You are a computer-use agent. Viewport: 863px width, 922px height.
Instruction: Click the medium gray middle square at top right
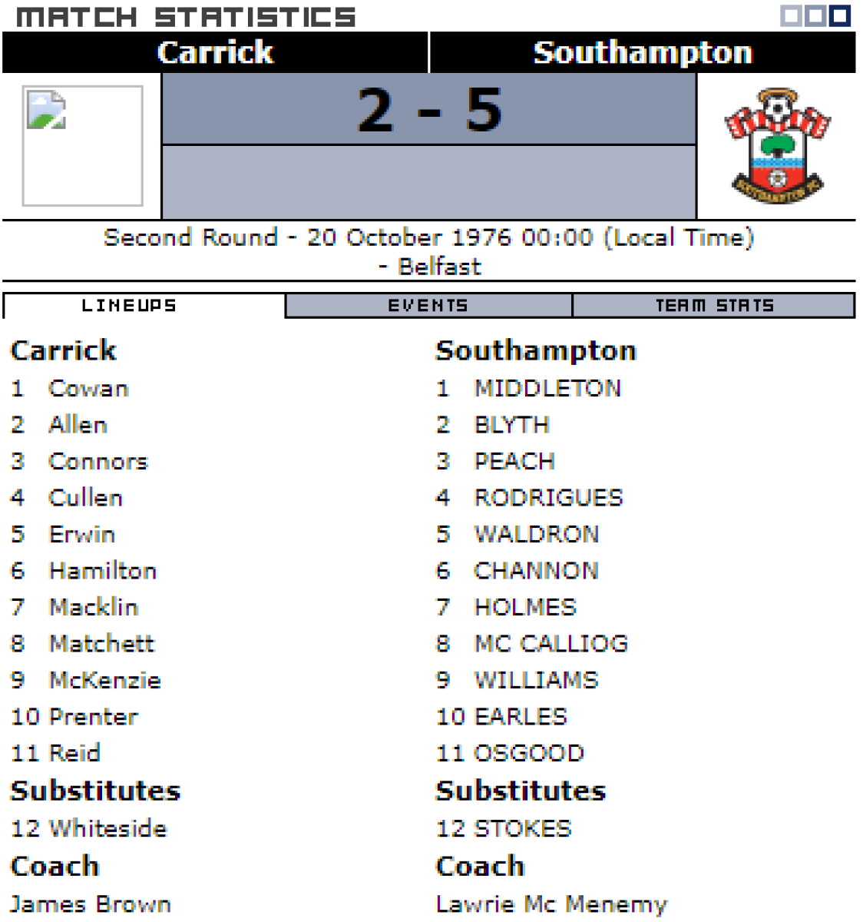[815, 16]
